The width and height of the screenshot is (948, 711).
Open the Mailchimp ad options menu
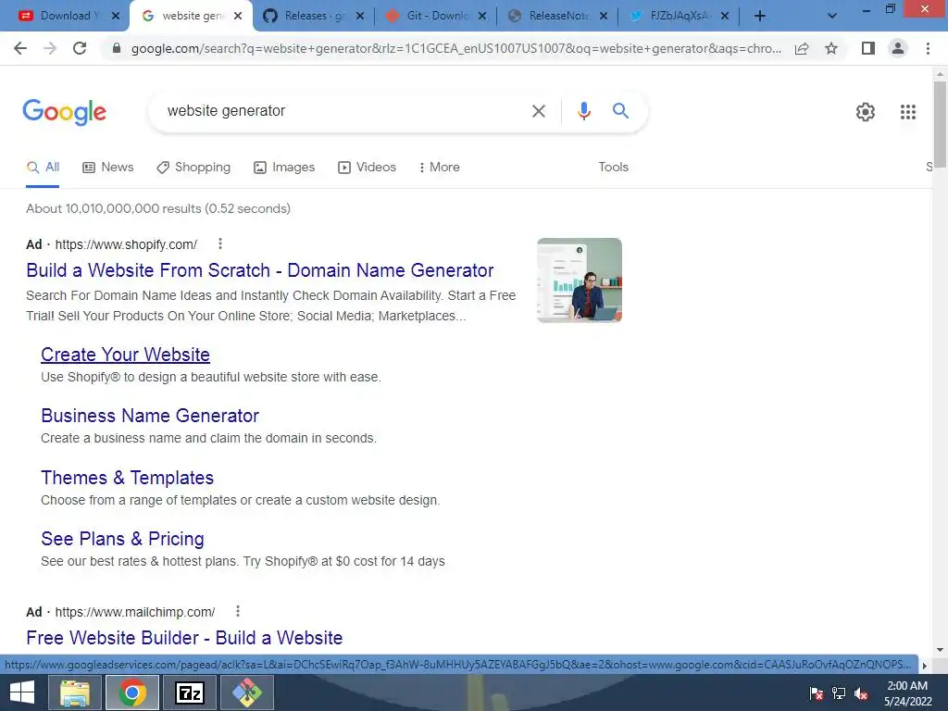238,611
